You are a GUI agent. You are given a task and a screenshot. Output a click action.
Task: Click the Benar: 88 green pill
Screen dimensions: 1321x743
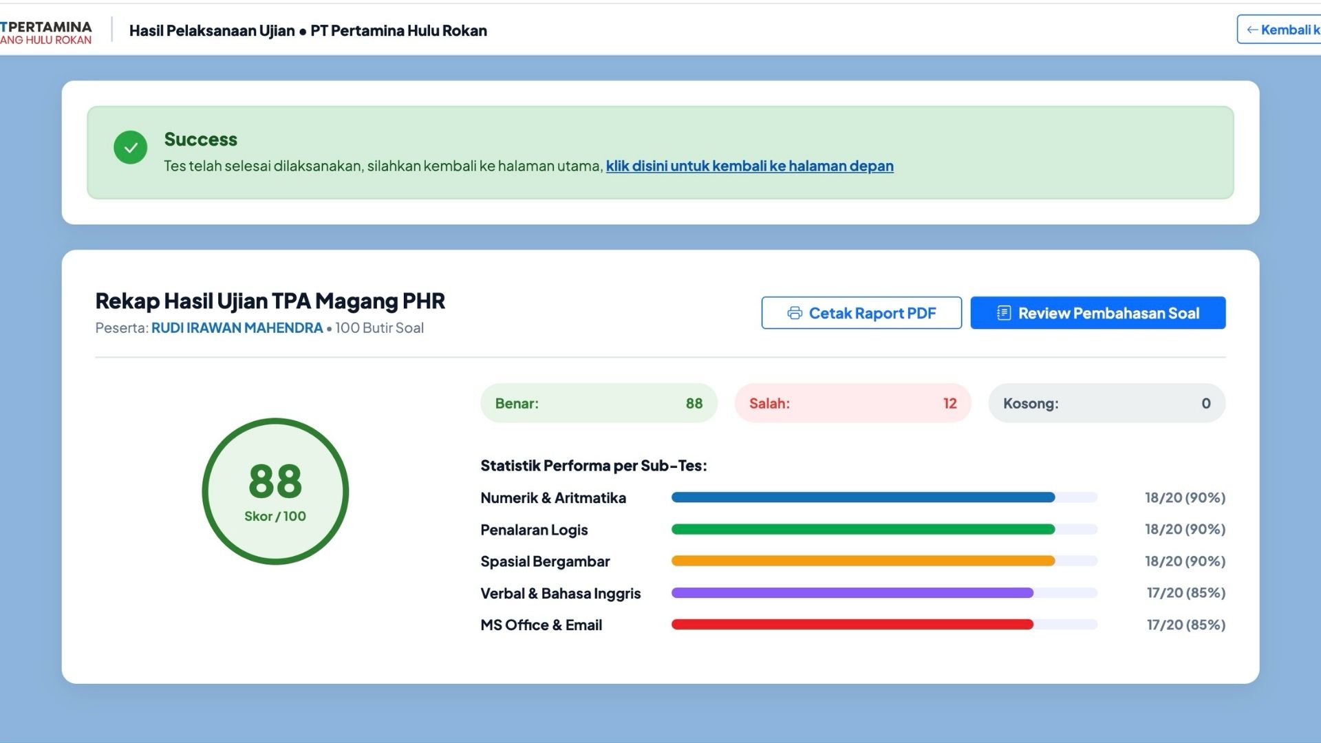point(599,403)
